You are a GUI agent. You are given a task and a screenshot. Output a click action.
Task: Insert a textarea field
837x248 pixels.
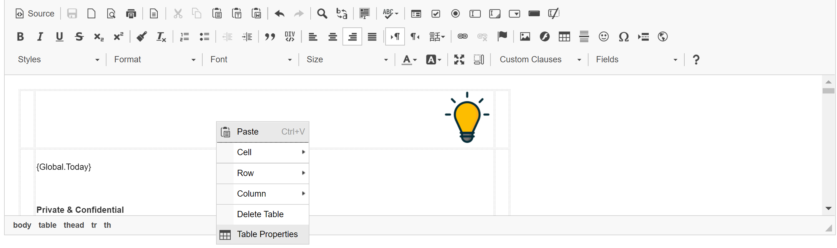coord(495,14)
